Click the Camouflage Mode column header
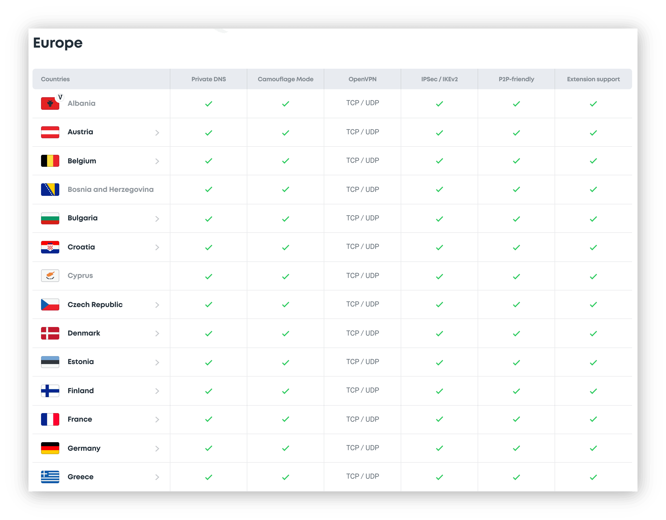 click(x=286, y=79)
